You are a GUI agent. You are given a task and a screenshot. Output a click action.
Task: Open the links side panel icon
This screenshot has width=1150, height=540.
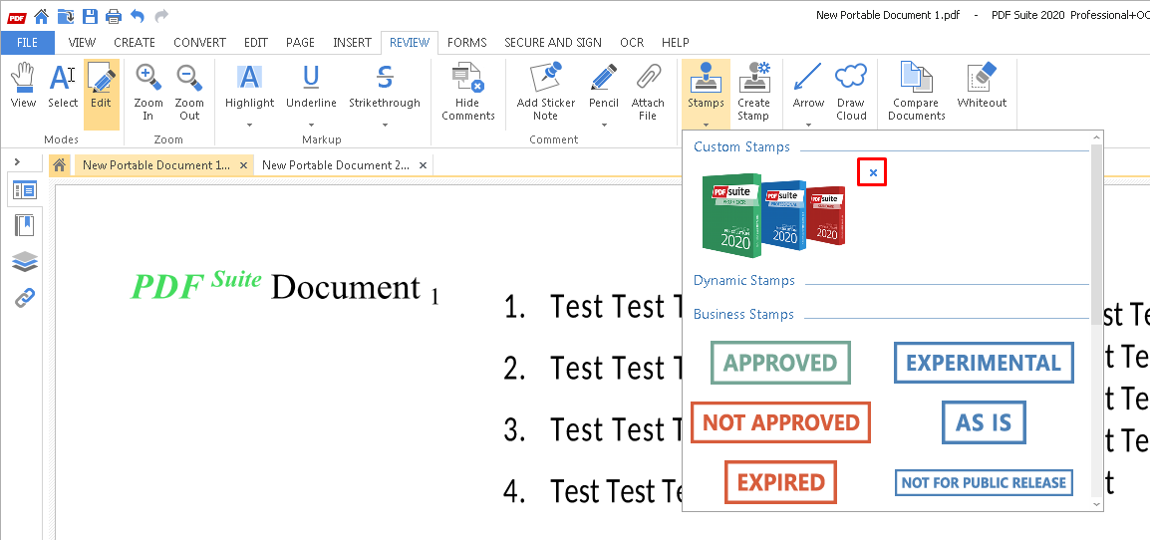(x=25, y=298)
